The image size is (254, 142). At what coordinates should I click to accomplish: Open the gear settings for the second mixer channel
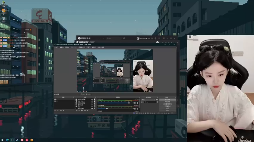coord(137,109)
